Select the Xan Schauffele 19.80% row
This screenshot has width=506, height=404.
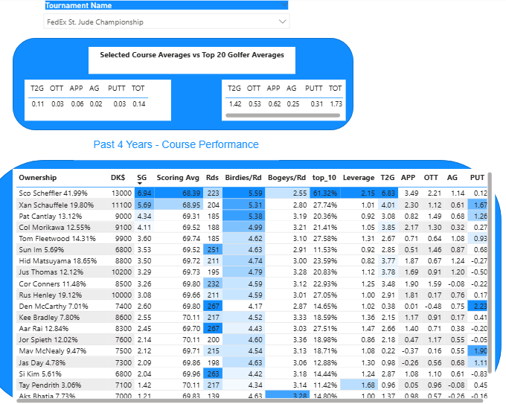pyautogui.click(x=252, y=205)
